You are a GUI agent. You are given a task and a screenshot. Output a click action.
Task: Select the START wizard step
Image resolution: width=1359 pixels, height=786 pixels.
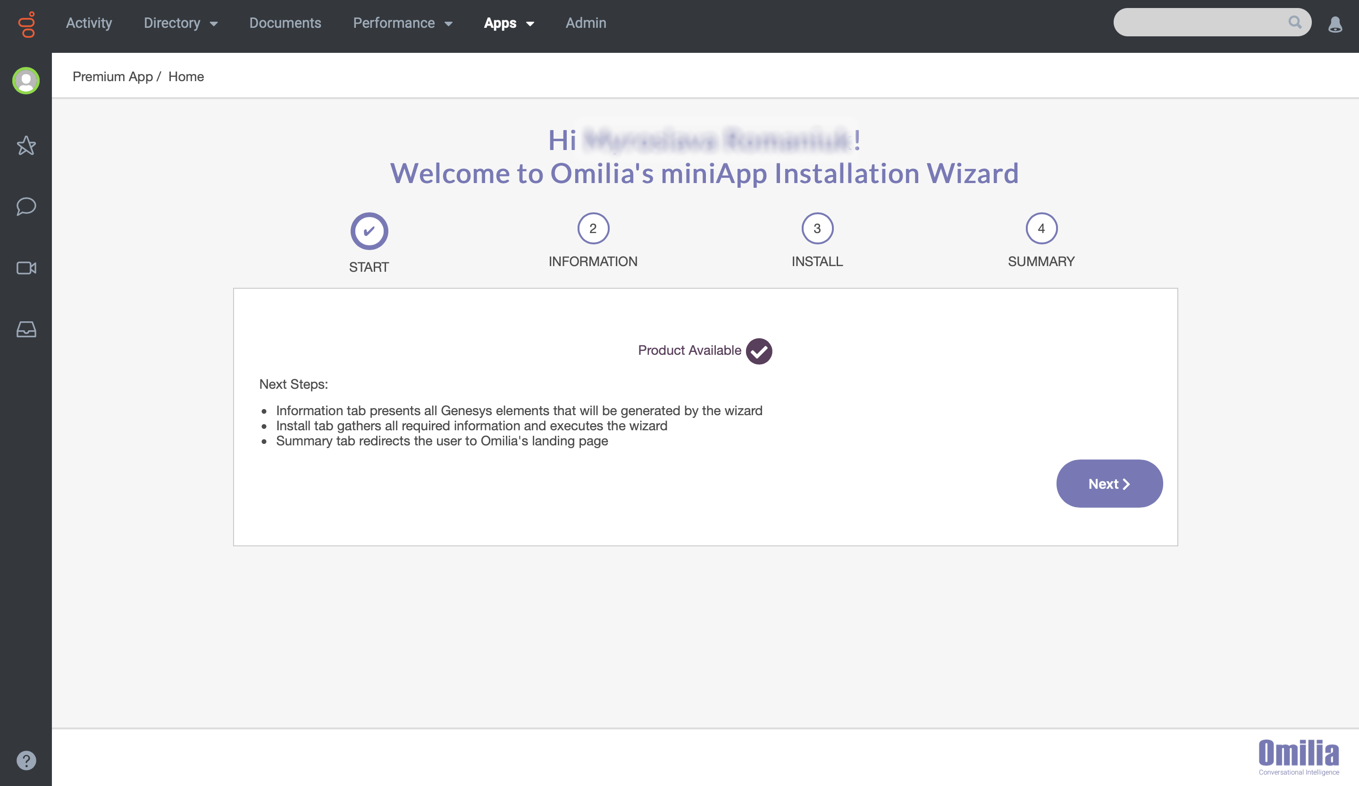click(369, 243)
